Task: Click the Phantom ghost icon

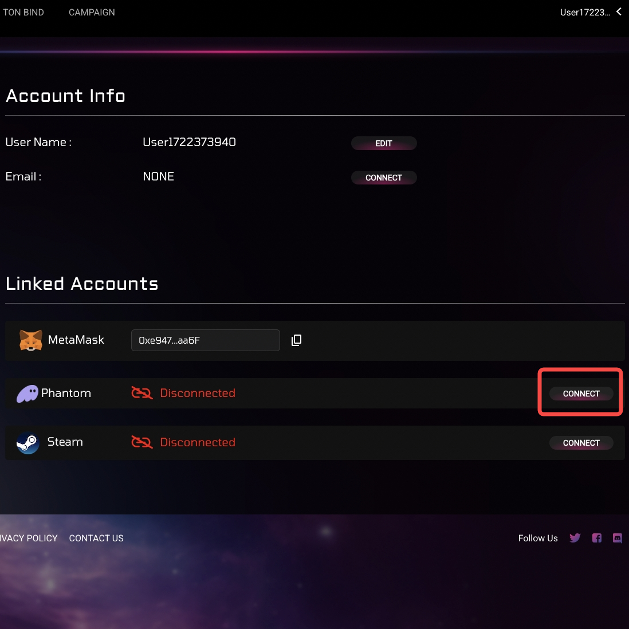Action: pyautogui.click(x=27, y=394)
